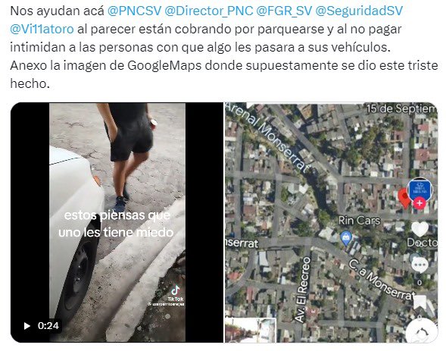Open the Google Maps satellite image
Image resolution: width=446 pixels, height=351 pixels.
[331, 223]
